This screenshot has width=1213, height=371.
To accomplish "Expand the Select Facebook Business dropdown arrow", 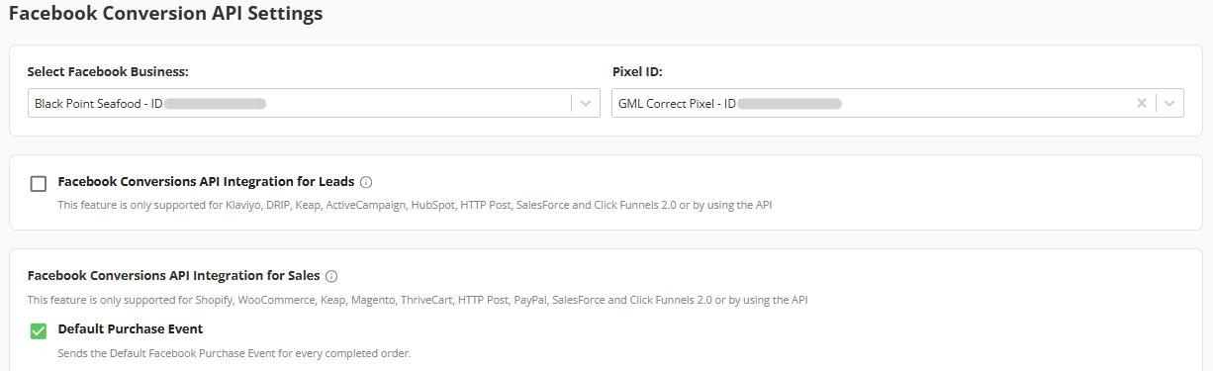I will click(586, 103).
